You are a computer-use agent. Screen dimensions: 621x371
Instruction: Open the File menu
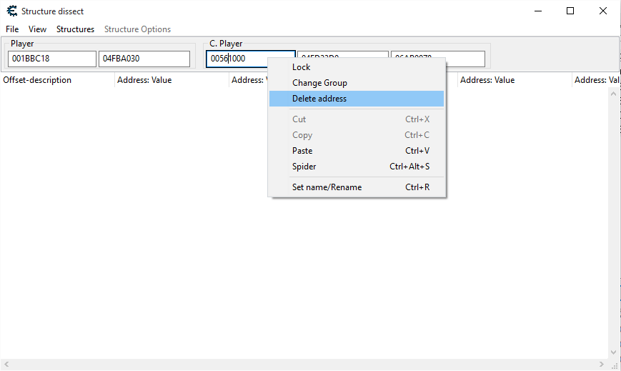[12, 29]
